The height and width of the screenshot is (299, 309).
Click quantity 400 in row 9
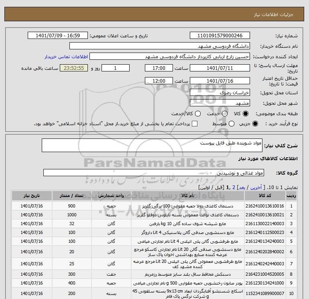tap(71, 283)
